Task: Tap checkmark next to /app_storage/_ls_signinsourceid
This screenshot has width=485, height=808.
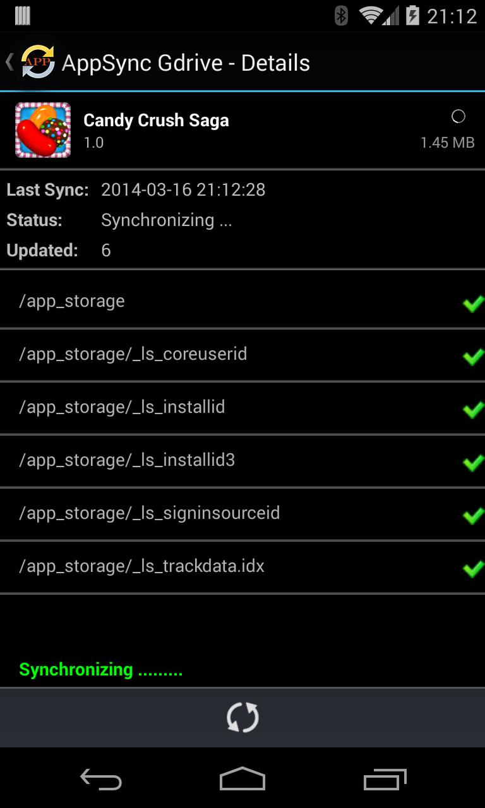Action: pos(474,516)
